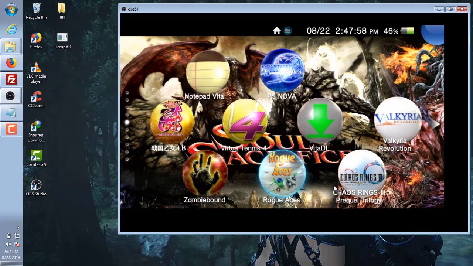Screen dimensions: 473x266
Task: Open the Zombiebound hand bubble
Action: click(205, 173)
